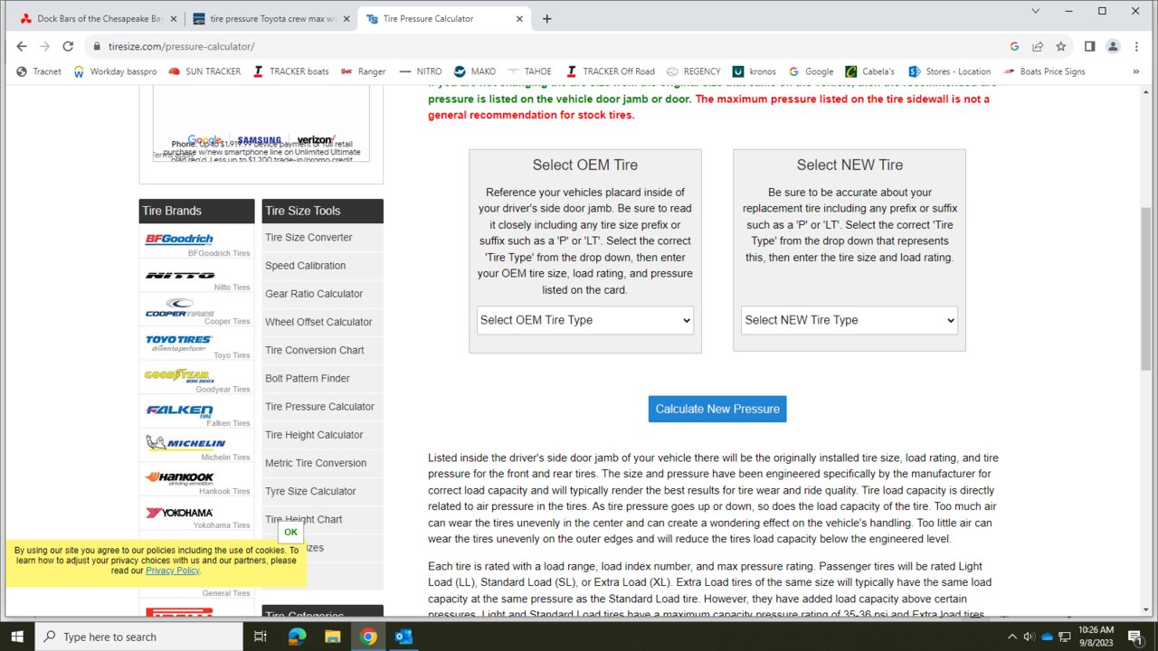The width and height of the screenshot is (1158, 651).
Task: Click the page vertical scrollbar thumb
Action: (1145, 288)
